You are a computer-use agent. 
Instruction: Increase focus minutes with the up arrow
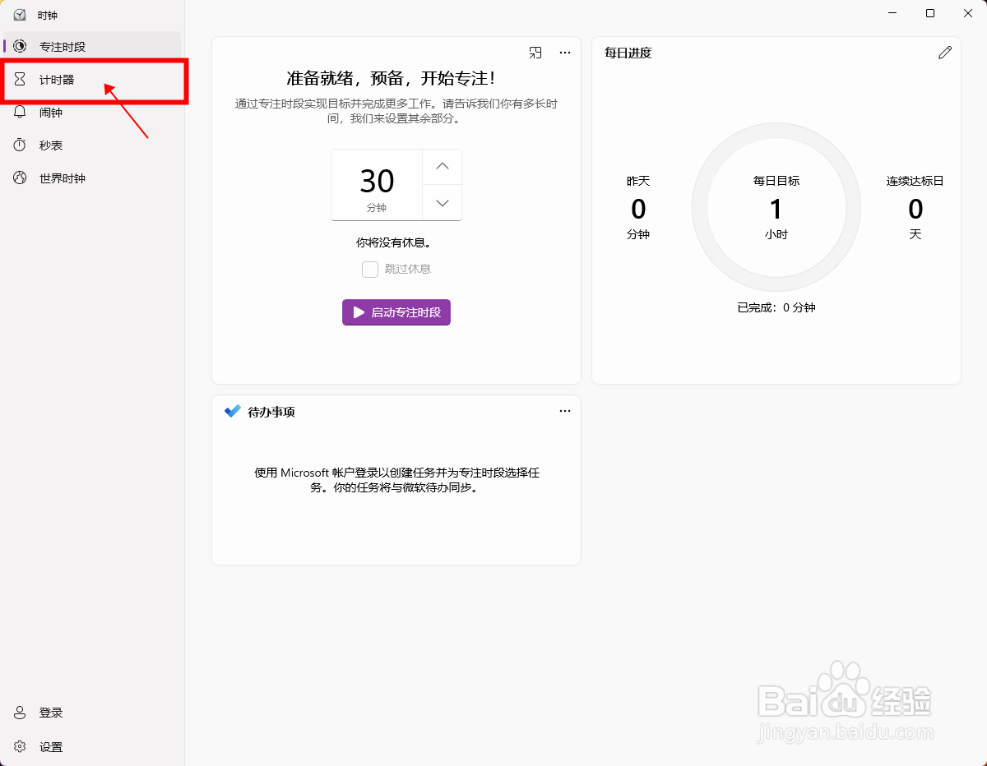(442, 166)
